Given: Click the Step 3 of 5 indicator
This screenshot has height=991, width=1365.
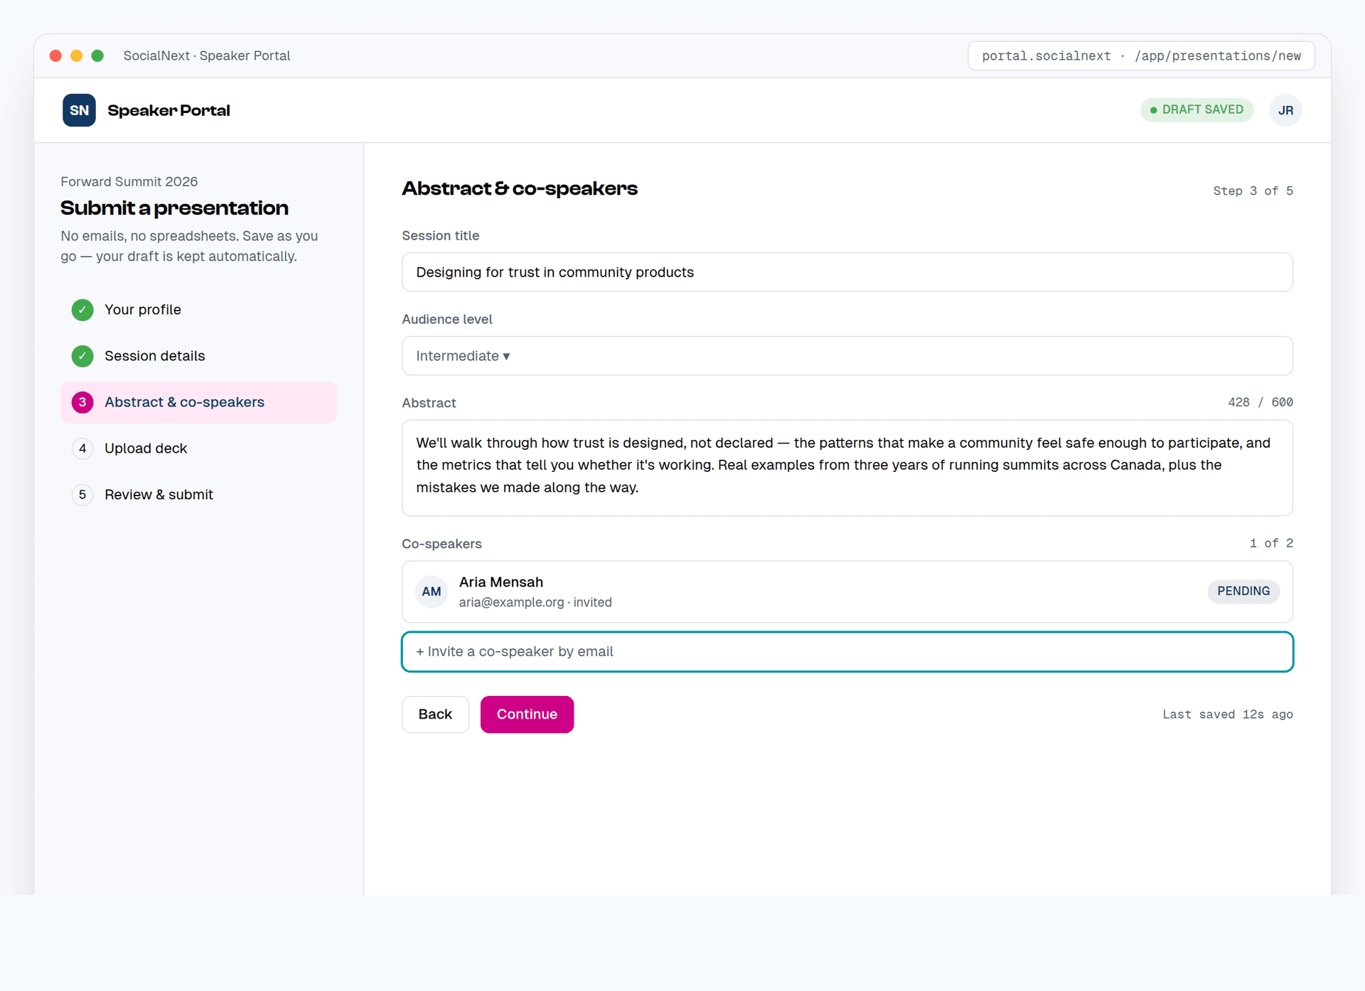Looking at the screenshot, I should coord(1253,191).
